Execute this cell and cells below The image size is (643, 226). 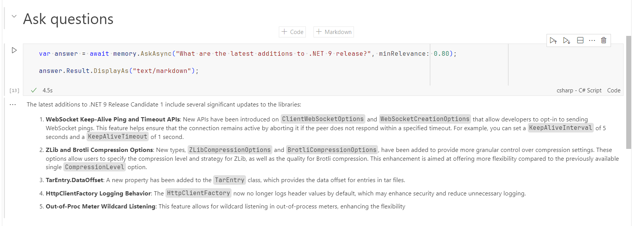[x=567, y=40]
